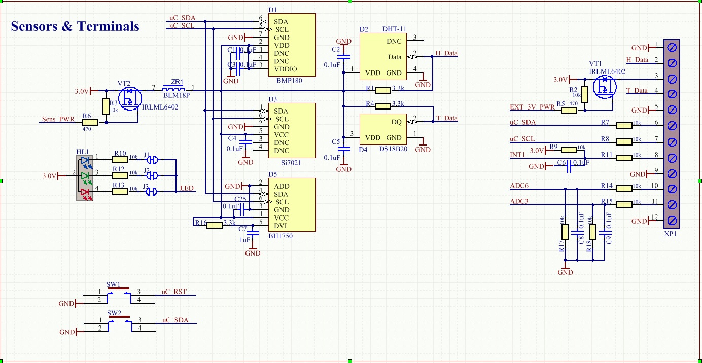
Task: Select the BMP180 sensor symbol D1
Action: [x=292, y=46]
